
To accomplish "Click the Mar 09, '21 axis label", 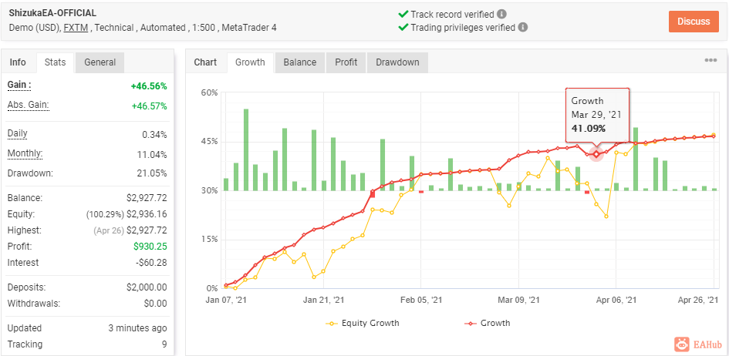I will click(x=519, y=301).
